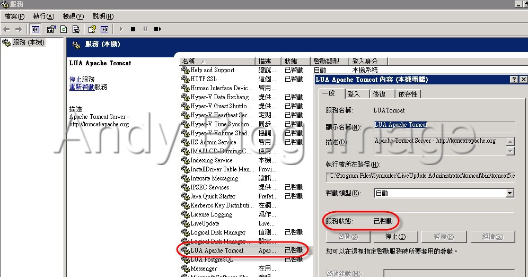Click the Java Quick Starter gear icon
Image resolution: width=528 pixels, height=277 pixels.
click(x=185, y=196)
